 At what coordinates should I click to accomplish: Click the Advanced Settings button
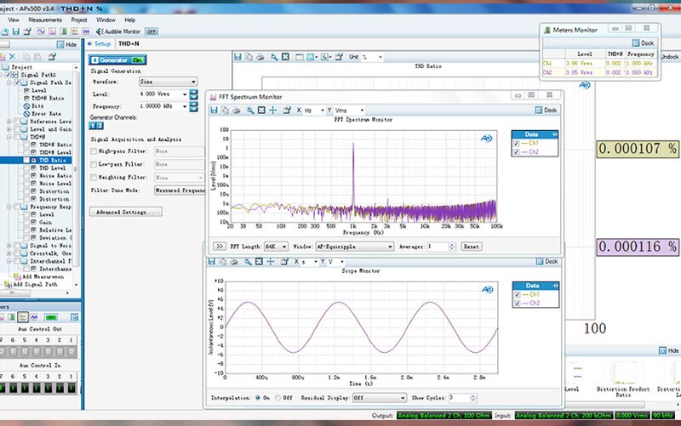[125, 212]
